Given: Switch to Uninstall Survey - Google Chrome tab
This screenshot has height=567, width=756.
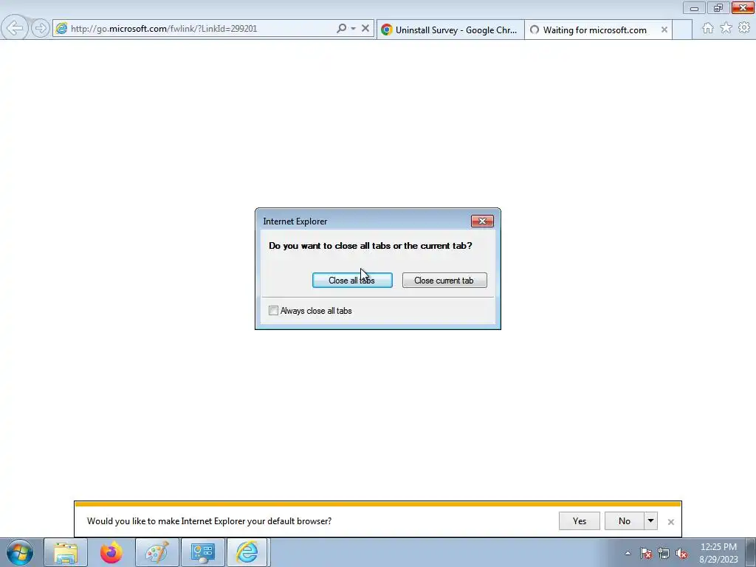Looking at the screenshot, I should (x=450, y=30).
